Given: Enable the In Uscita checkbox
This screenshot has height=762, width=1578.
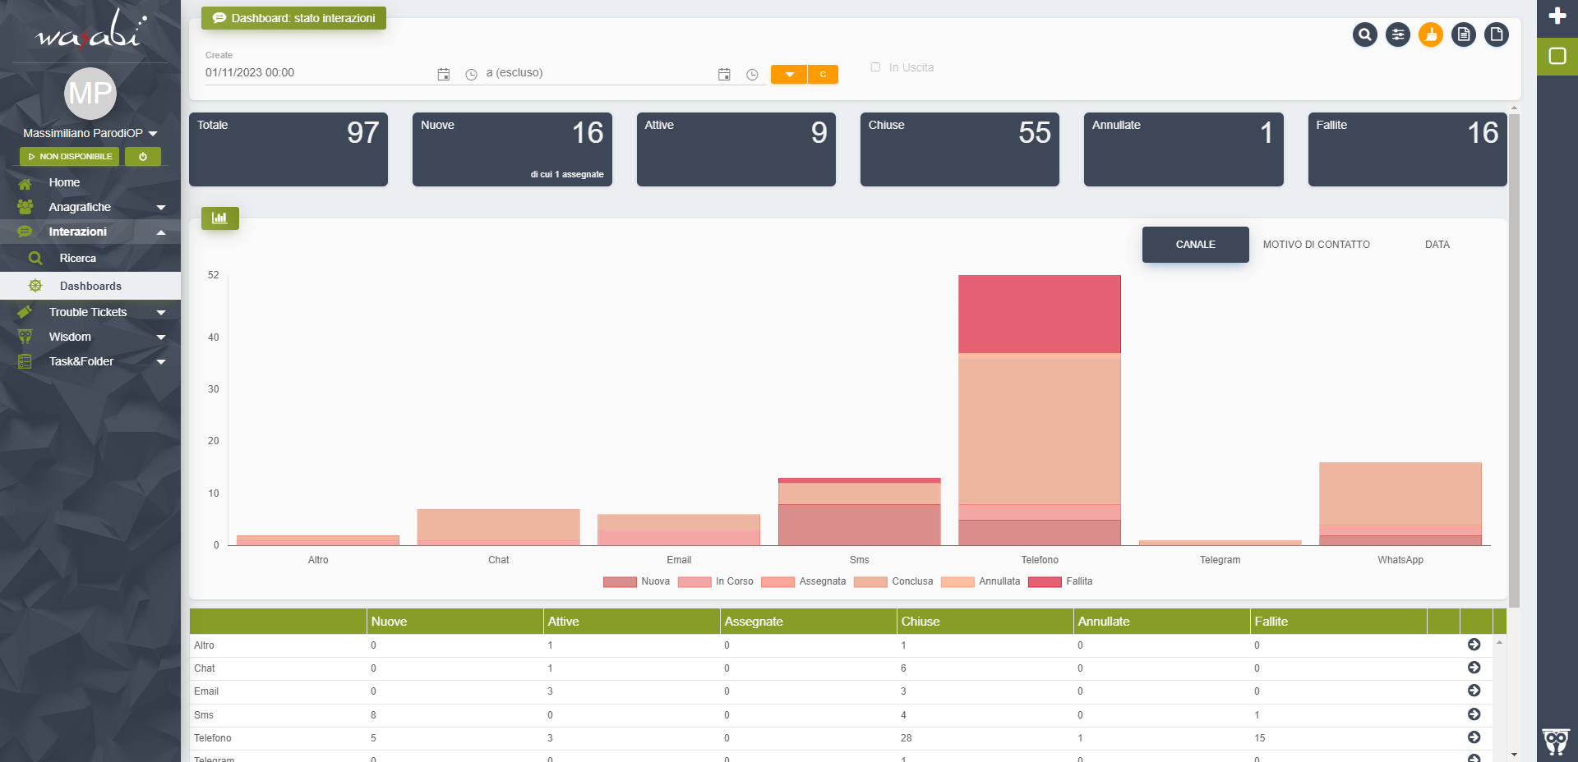Looking at the screenshot, I should pyautogui.click(x=875, y=67).
